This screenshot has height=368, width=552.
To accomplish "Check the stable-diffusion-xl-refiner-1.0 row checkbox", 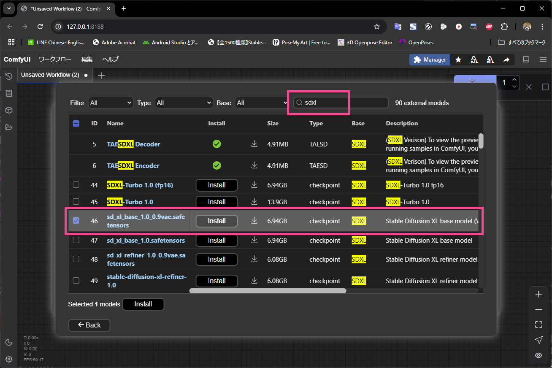I will [76, 281].
